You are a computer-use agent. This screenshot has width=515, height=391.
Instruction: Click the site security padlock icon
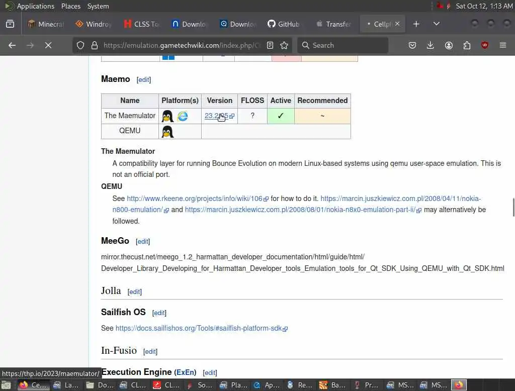click(95, 45)
